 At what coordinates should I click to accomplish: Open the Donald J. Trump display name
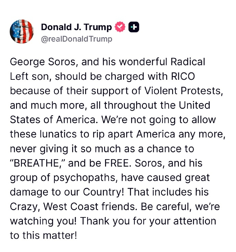pos(76,27)
